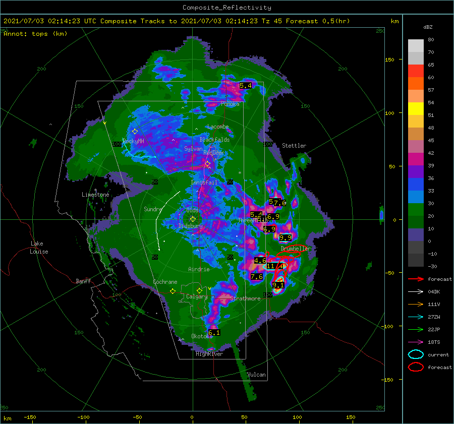Click the orange 111V arrow legend icon
This screenshot has height=424, width=454.
[x=416, y=304]
